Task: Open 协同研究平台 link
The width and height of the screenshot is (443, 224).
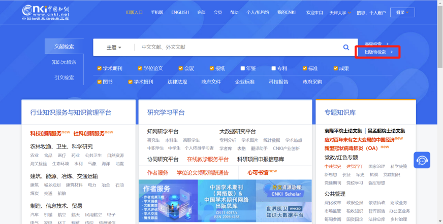Action: [x=163, y=159]
